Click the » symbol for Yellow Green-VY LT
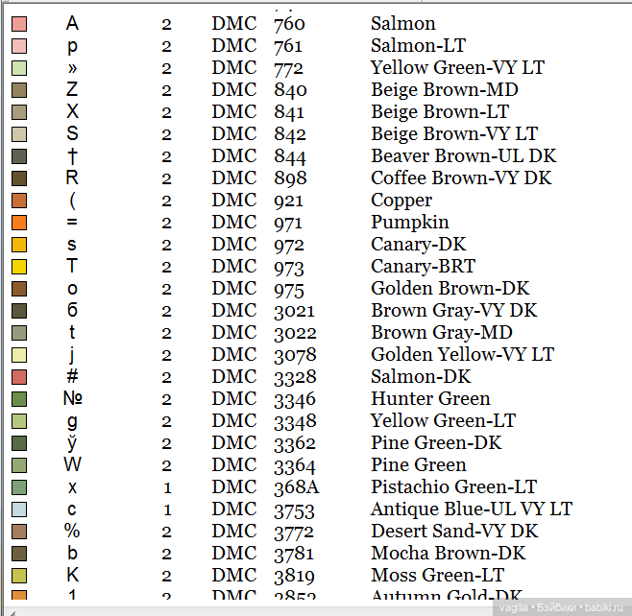This screenshot has width=632, height=616. tap(72, 68)
